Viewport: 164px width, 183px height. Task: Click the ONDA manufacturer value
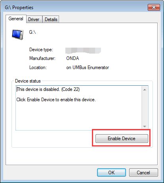[72, 58]
